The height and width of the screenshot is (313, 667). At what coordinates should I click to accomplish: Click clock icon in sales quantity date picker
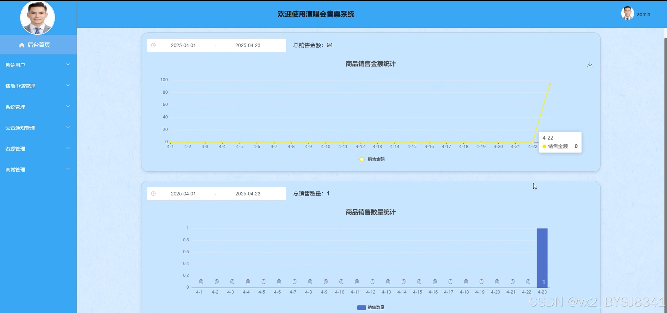click(x=154, y=194)
